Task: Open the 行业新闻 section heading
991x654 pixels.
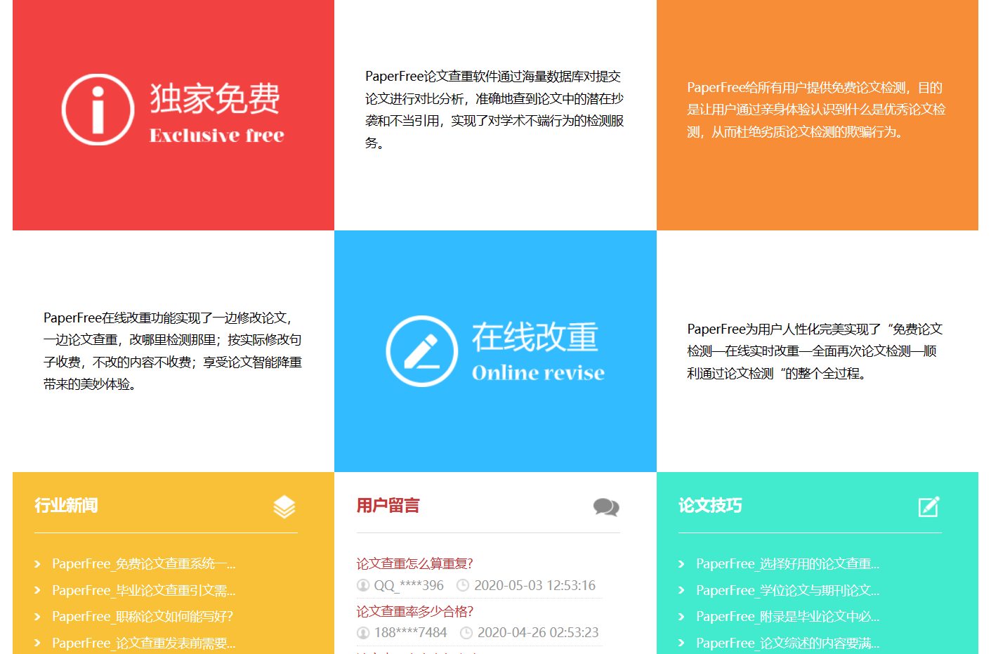Action: tap(66, 506)
